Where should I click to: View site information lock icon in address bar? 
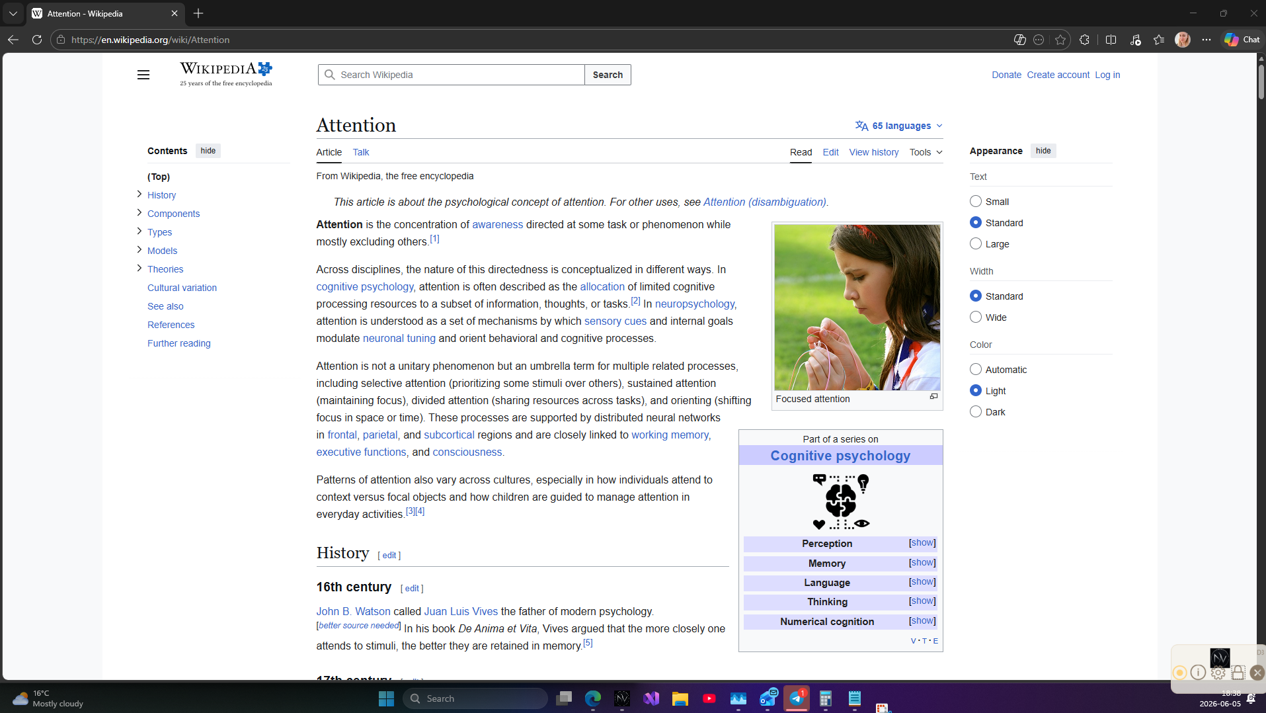[x=61, y=40]
